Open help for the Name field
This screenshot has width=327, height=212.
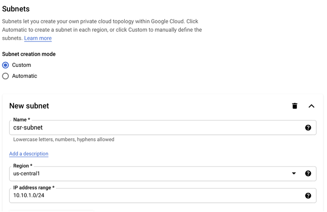[308, 128]
